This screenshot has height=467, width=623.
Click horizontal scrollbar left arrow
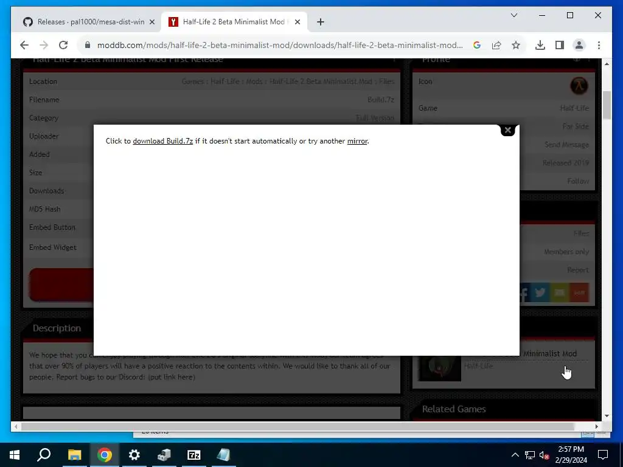(x=16, y=426)
